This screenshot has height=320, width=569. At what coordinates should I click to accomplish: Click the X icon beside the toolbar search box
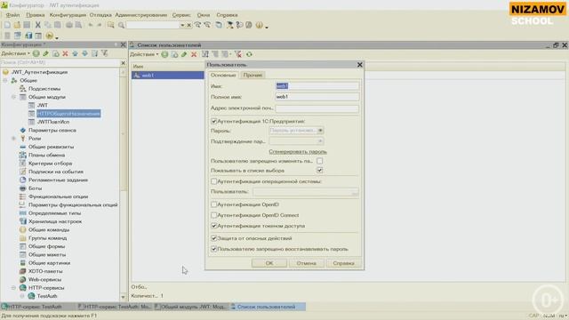188,26
